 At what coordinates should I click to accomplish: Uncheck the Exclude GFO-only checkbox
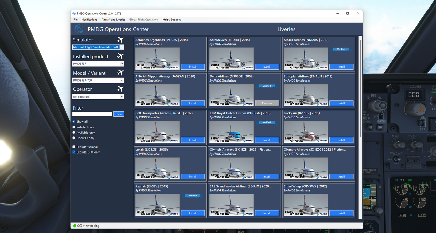pos(74,152)
